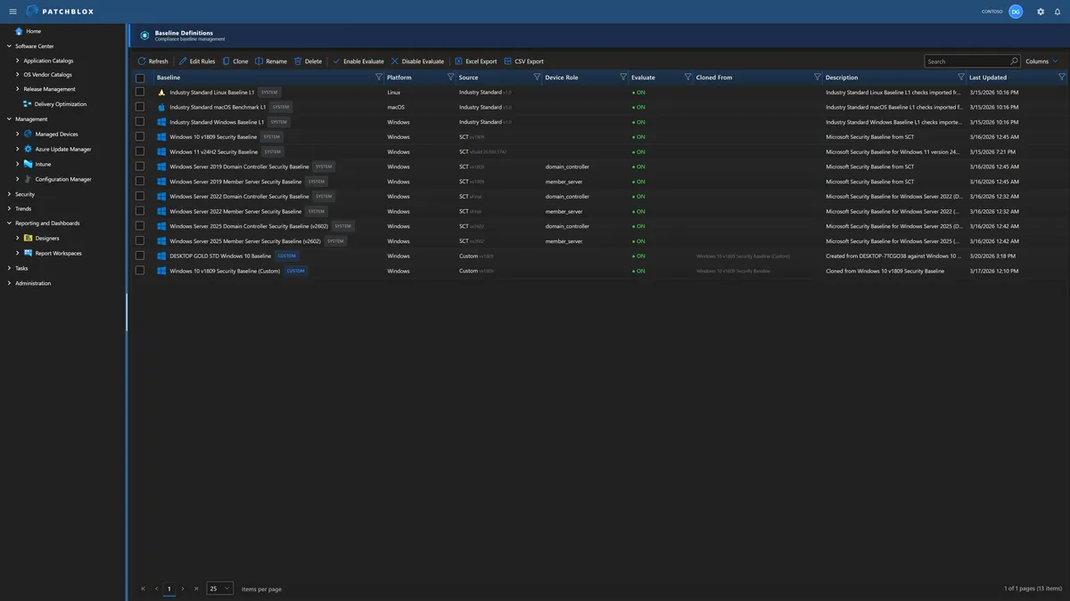The width and height of the screenshot is (1070, 601).
Task: Expand OS Vendor Catalogs
Action: (18, 75)
